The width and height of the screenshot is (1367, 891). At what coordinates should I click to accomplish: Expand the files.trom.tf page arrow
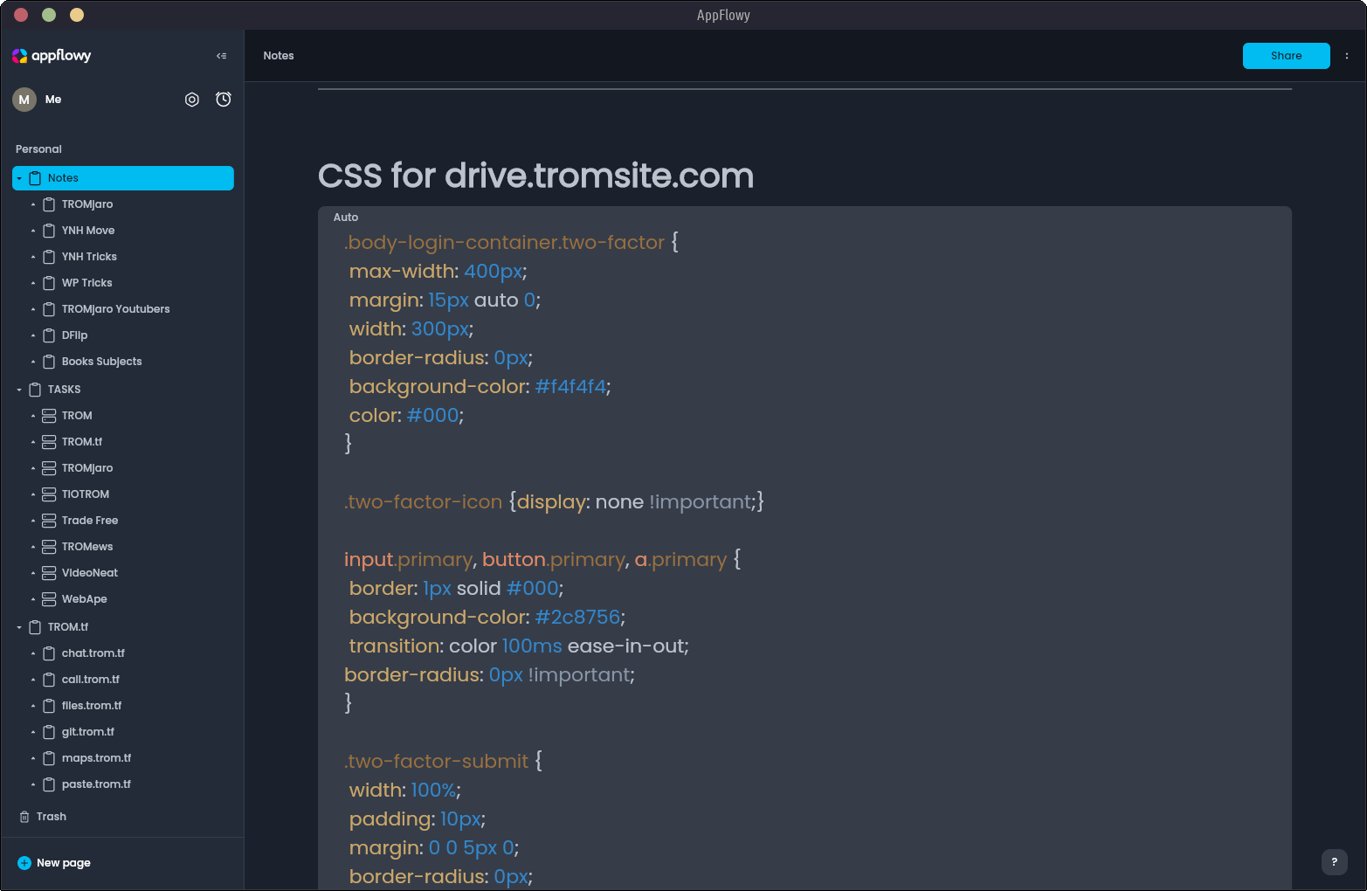[33, 706]
